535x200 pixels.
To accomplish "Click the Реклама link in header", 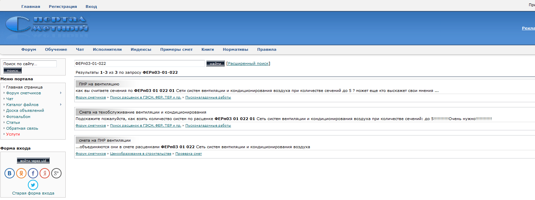I will tap(528, 28).
